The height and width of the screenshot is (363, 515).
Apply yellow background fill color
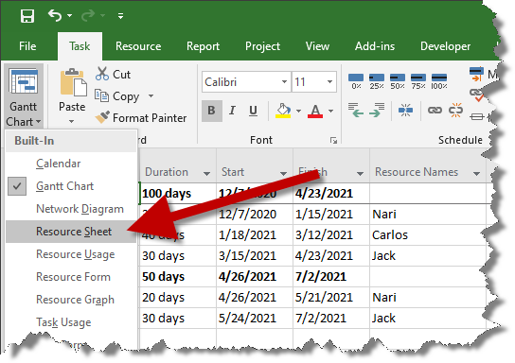pos(283,111)
